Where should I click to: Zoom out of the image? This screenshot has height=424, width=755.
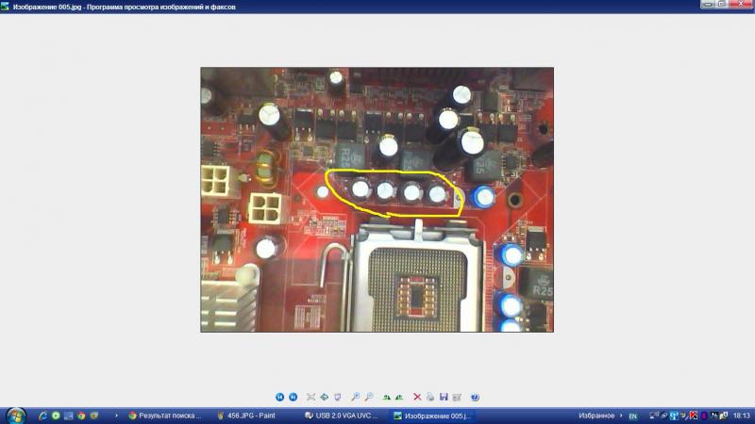click(x=369, y=398)
